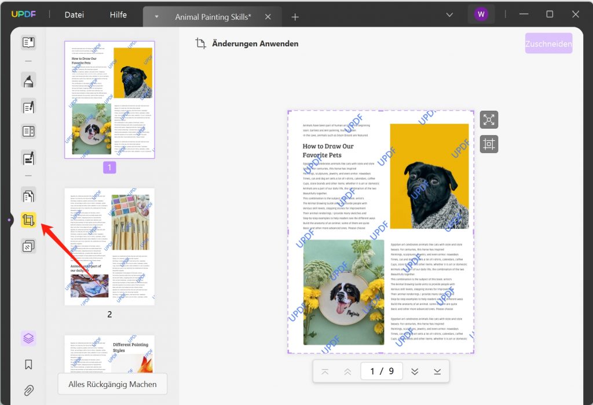Click Alles Rückgängig Machen button
The width and height of the screenshot is (593, 405).
(x=112, y=384)
